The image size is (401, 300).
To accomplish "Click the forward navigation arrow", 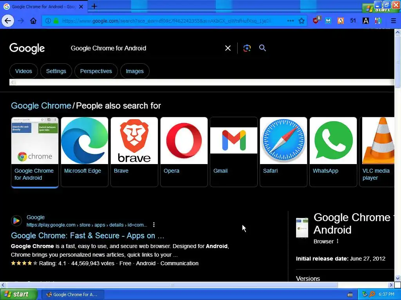I will click(21, 21).
